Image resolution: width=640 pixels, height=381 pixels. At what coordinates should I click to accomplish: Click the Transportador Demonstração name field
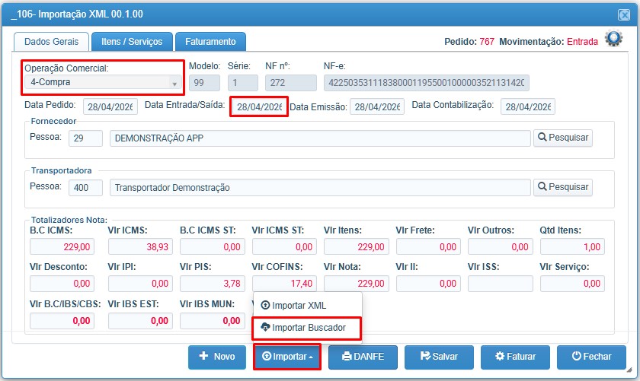[x=320, y=187]
